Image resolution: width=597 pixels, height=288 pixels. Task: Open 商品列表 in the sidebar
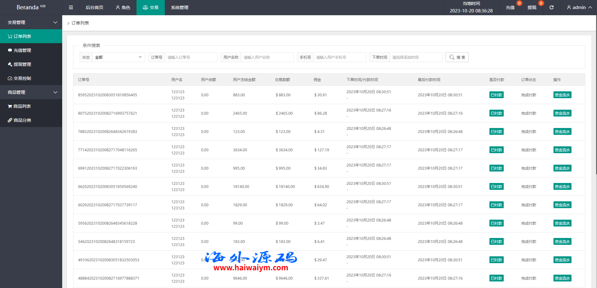pos(22,106)
